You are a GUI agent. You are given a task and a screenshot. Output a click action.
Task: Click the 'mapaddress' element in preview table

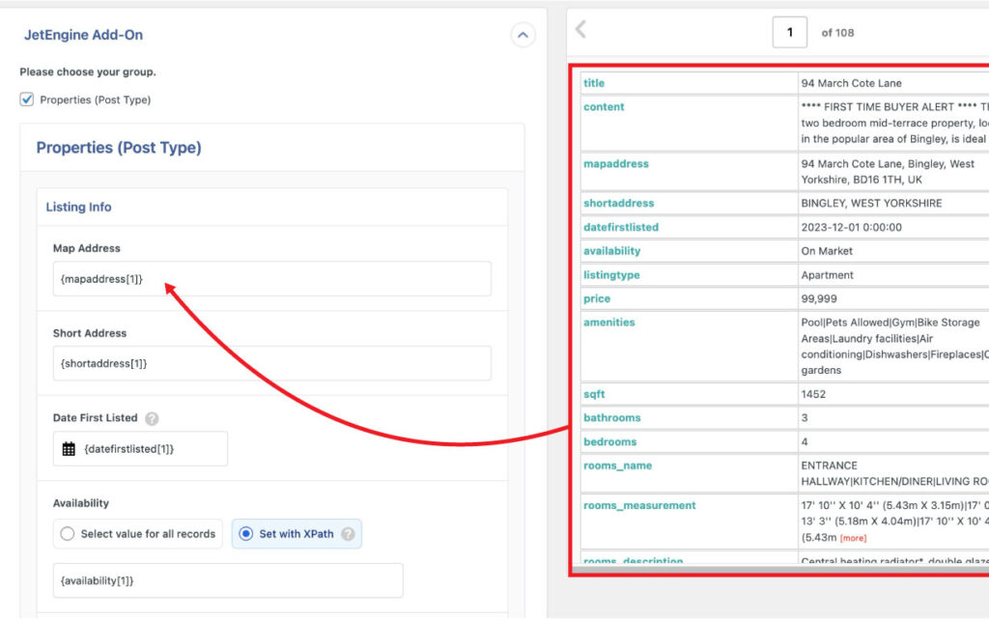click(616, 164)
